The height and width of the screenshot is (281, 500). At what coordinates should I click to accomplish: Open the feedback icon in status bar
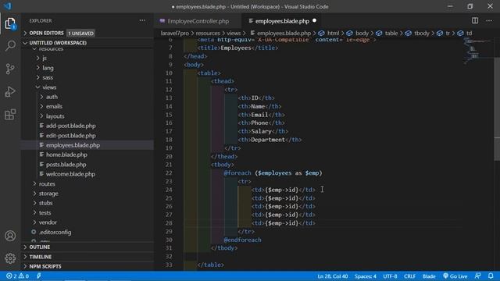click(x=477, y=276)
